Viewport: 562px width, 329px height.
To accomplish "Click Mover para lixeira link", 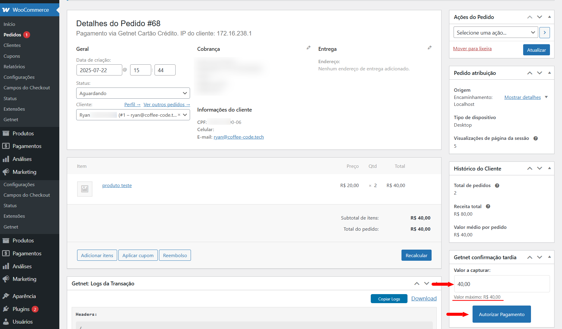I will tap(472, 48).
